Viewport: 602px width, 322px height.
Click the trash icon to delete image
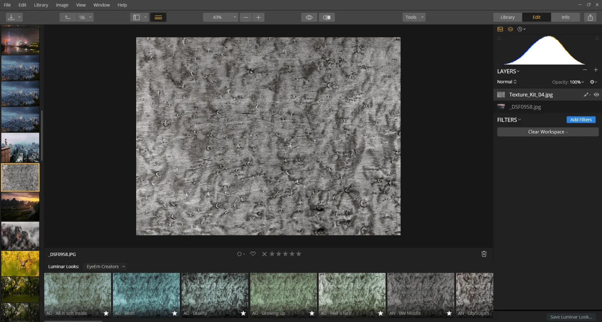coord(484,254)
